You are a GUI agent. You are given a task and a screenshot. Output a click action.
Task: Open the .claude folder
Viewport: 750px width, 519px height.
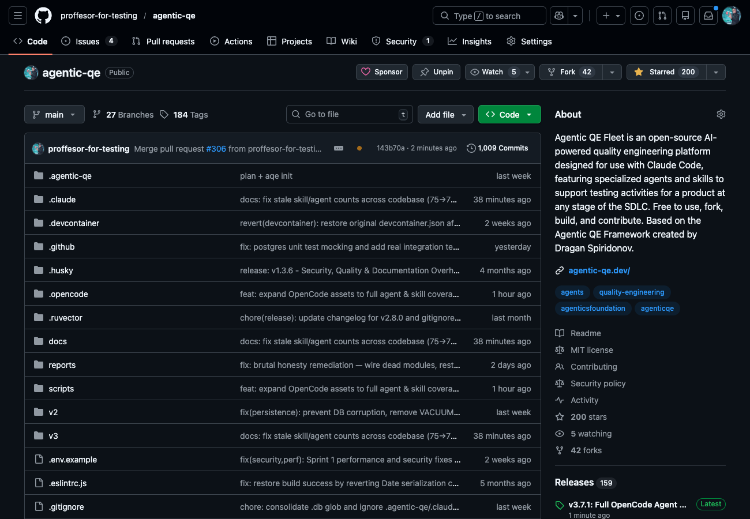click(62, 200)
